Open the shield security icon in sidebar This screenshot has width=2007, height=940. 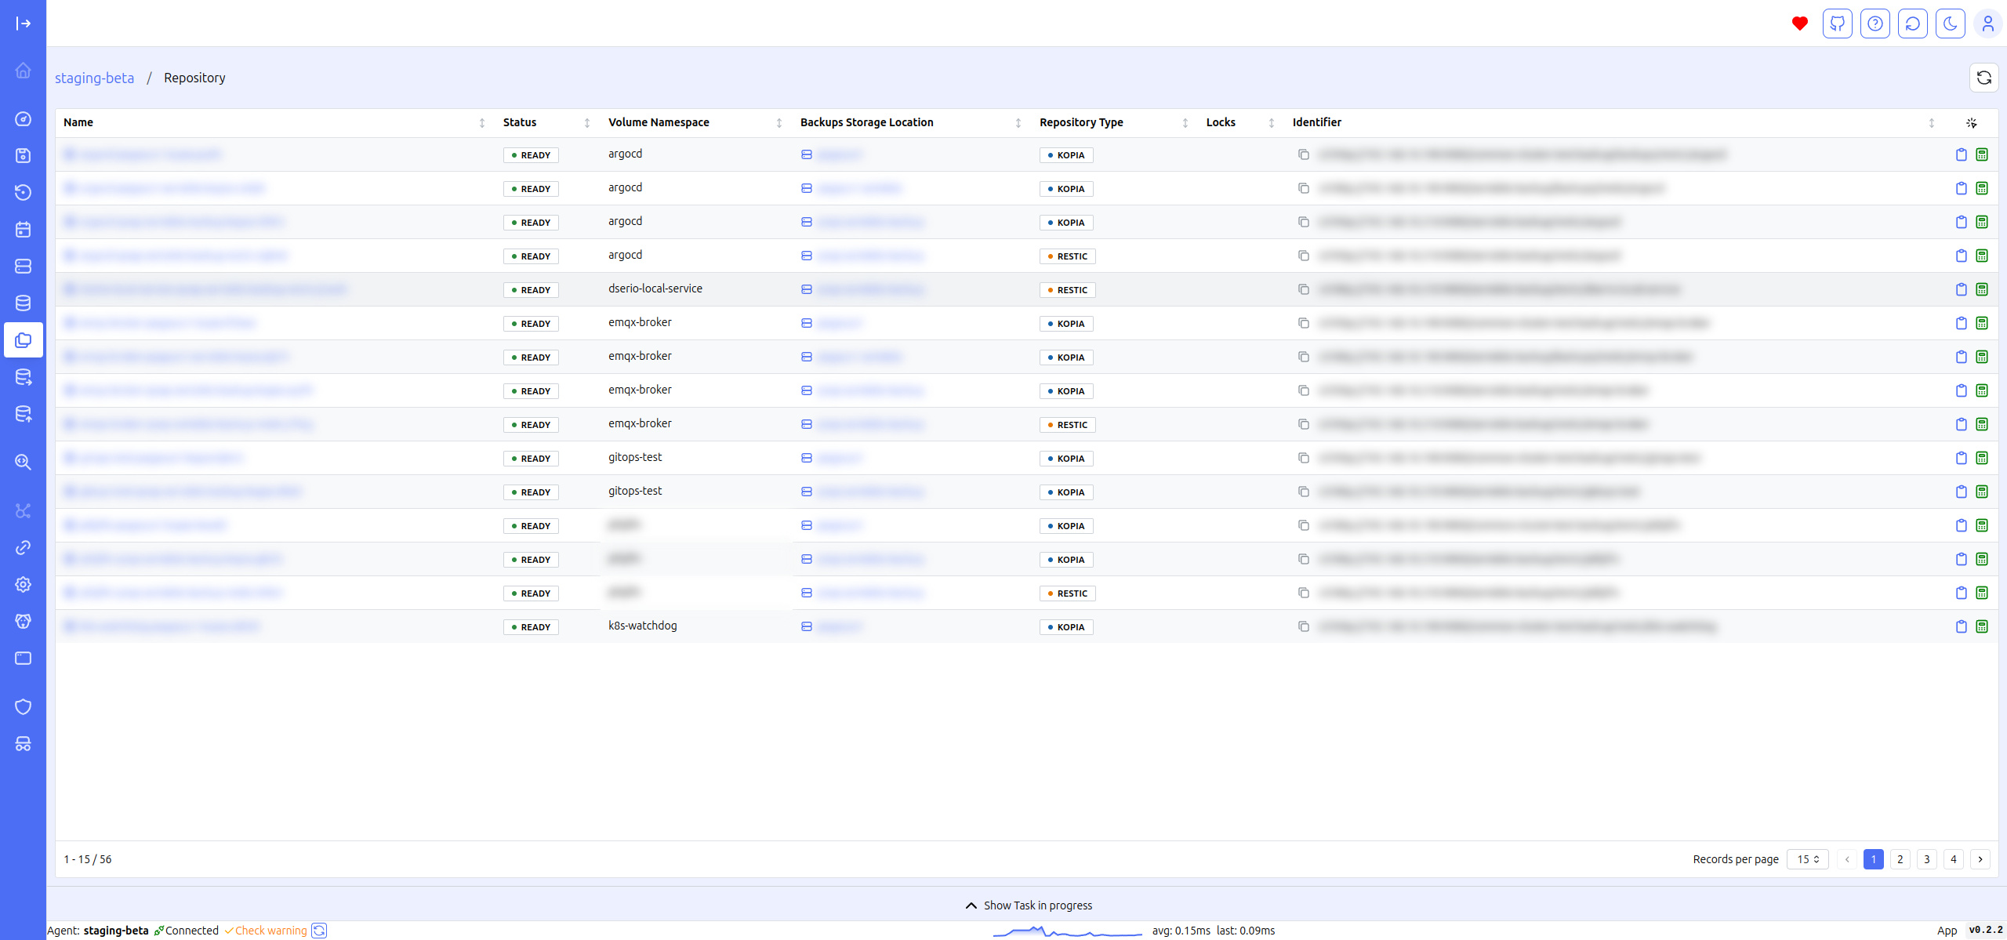[x=24, y=706]
